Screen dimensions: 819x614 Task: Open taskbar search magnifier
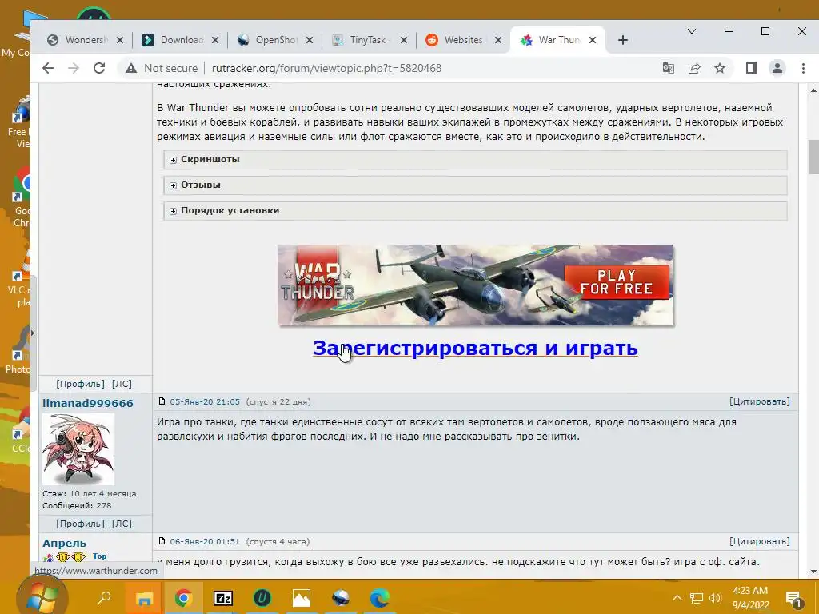point(104,597)
